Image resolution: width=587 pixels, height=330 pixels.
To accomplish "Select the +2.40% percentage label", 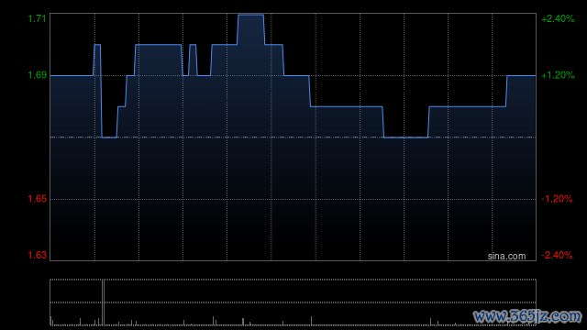I will 558,18.
